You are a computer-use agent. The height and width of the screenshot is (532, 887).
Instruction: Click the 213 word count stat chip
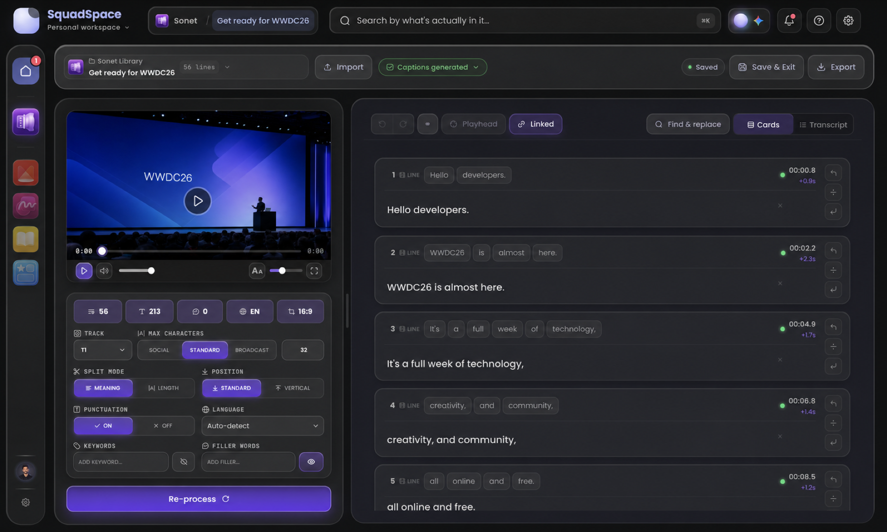pyautogui.click(x=149, y=312)
